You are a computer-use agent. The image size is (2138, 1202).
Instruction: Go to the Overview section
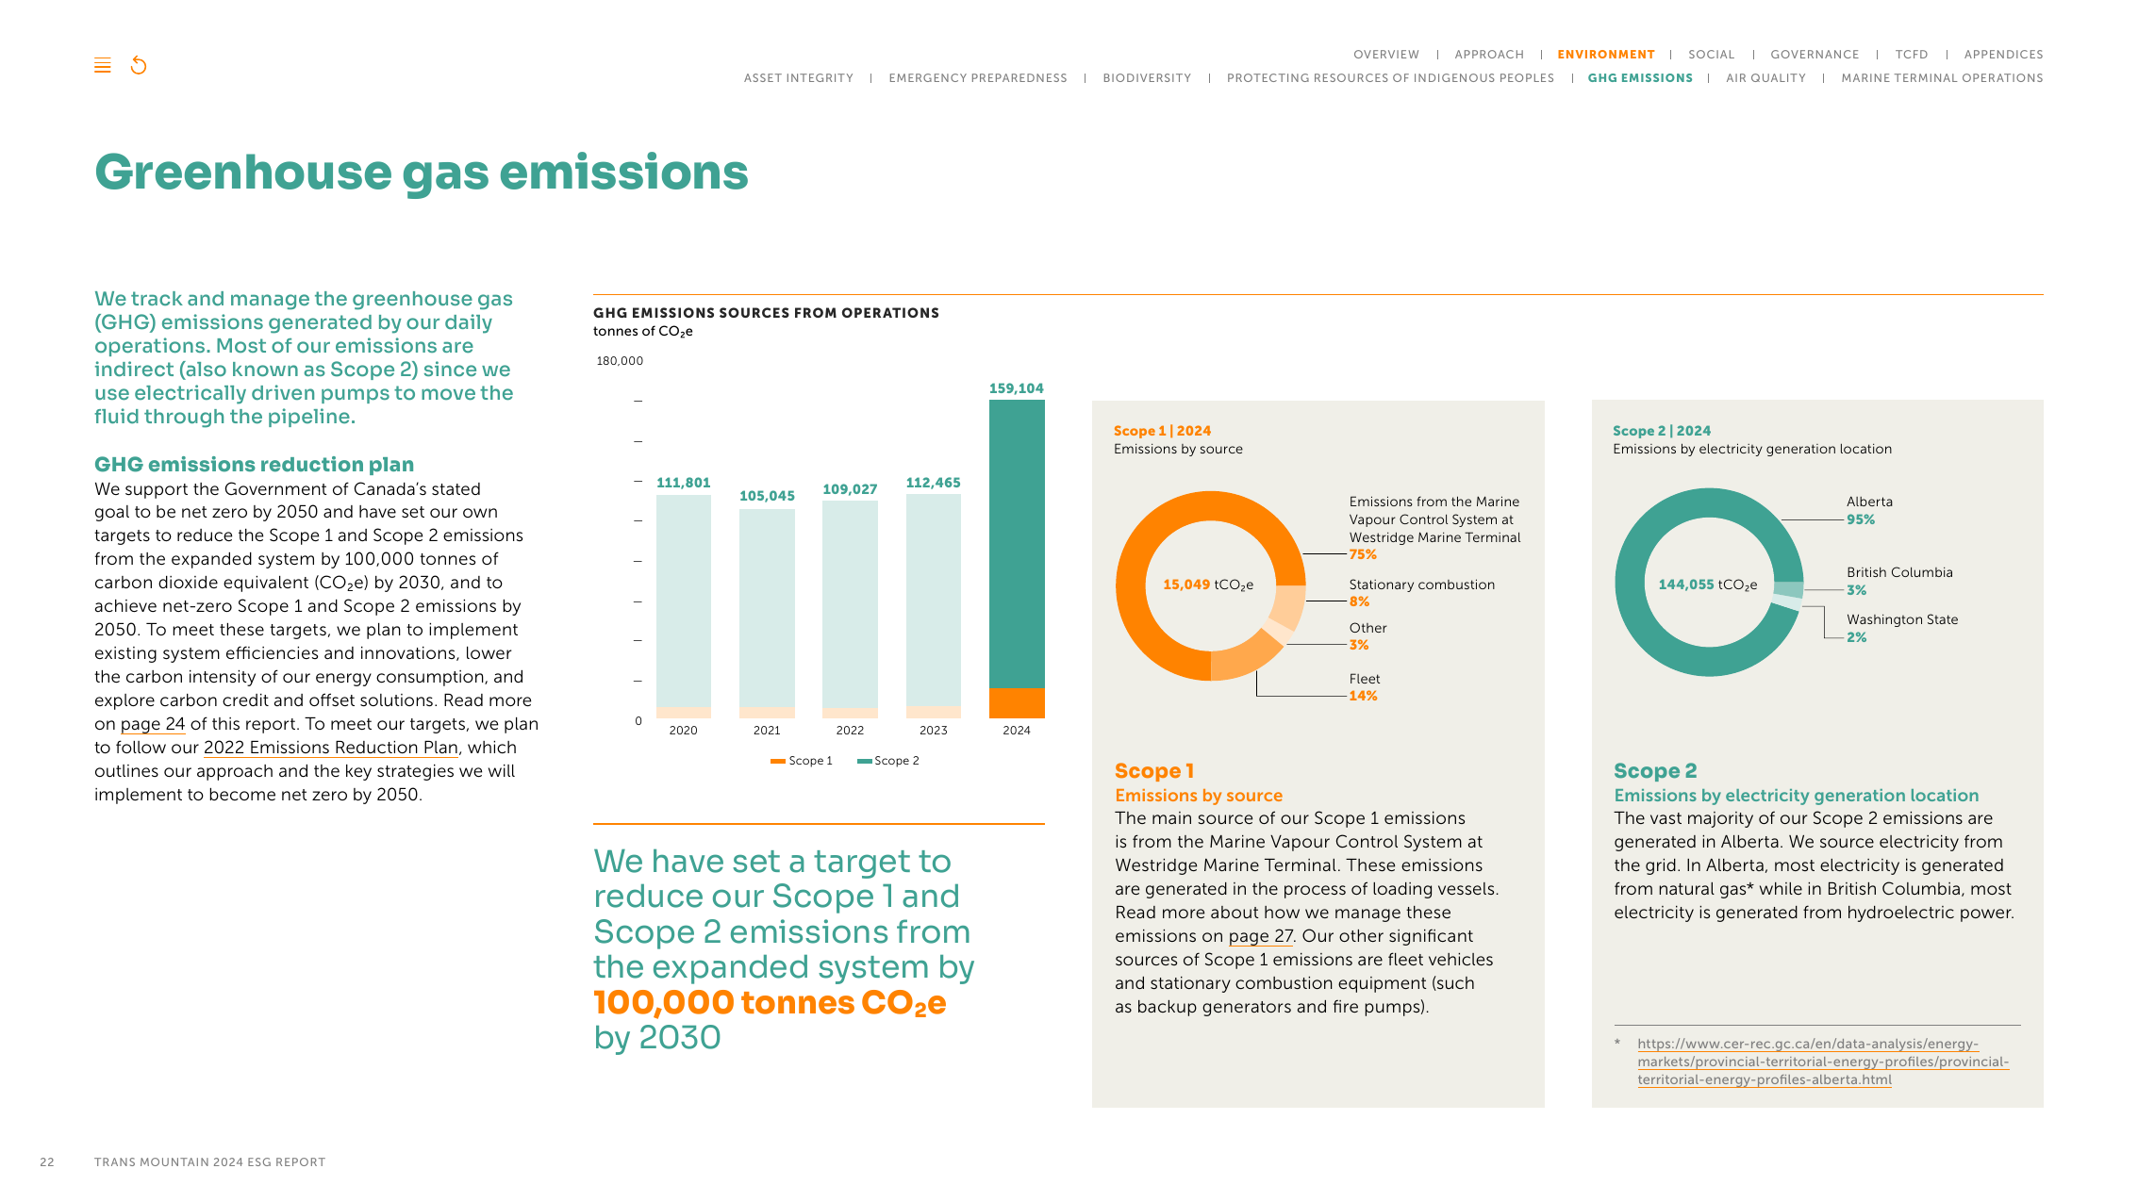point(1386,55)
